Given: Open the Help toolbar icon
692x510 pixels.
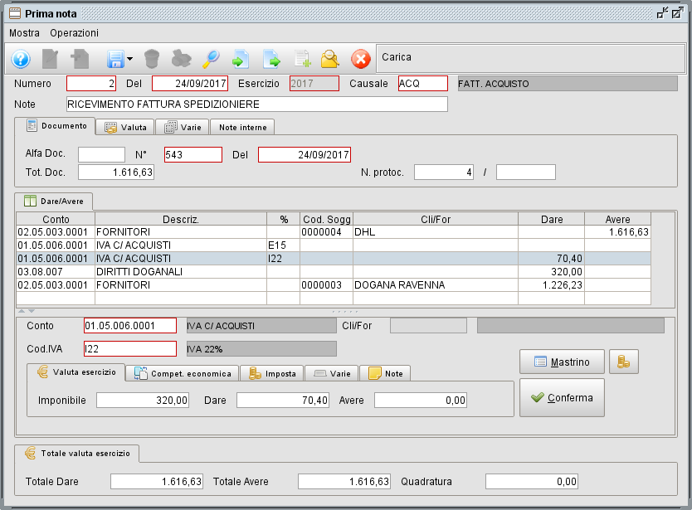Looking at the screenshot, I should pyautogui.click(x=20, y=59).
